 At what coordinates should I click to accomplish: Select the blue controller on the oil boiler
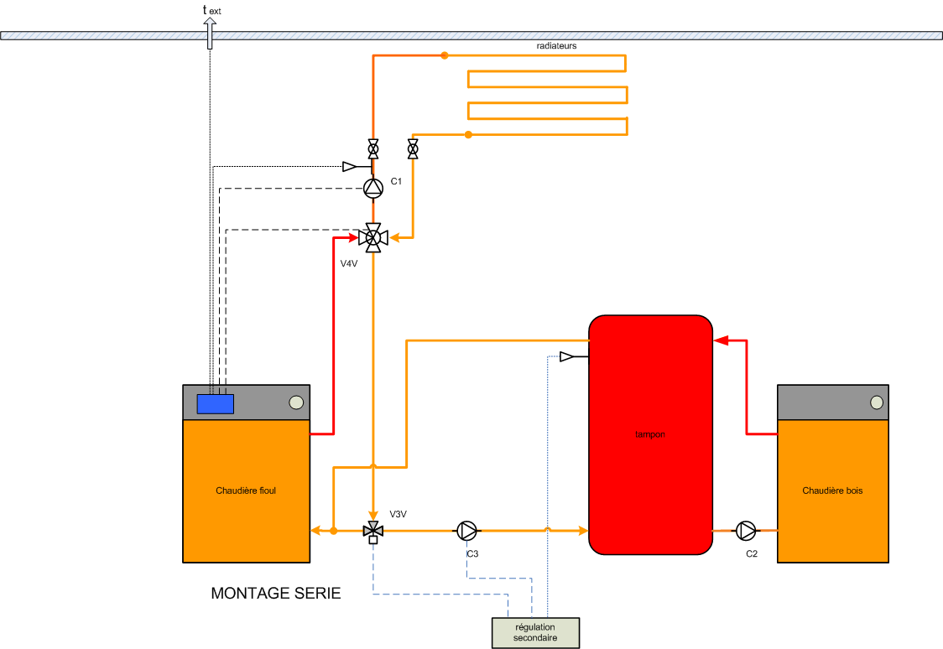point(216,403)
